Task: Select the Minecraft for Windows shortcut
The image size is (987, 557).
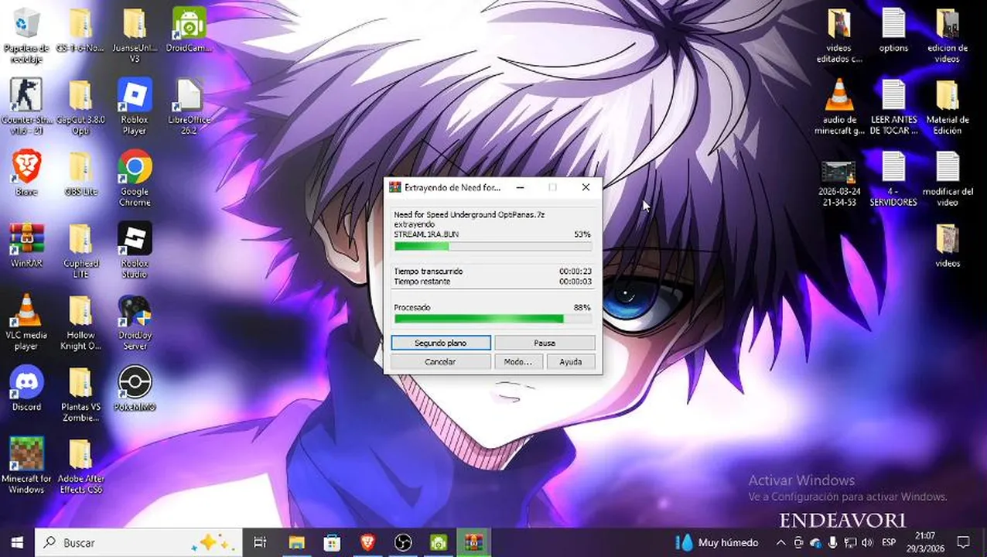Action: point(26,465)
